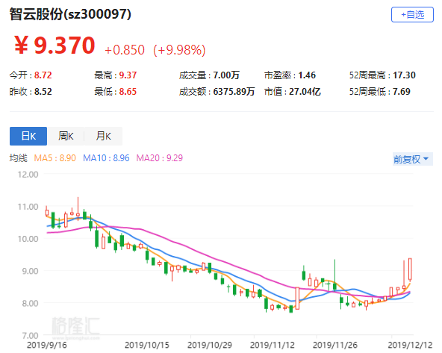Click the ¥9.370 current price
Viewport: 442px width, 353px height.
pos(55,46)
